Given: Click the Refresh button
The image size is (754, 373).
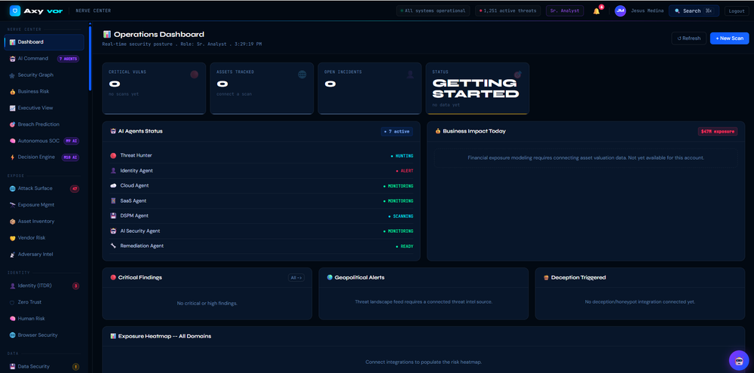Looking at the screenshot, I should [x=688, y=38].
